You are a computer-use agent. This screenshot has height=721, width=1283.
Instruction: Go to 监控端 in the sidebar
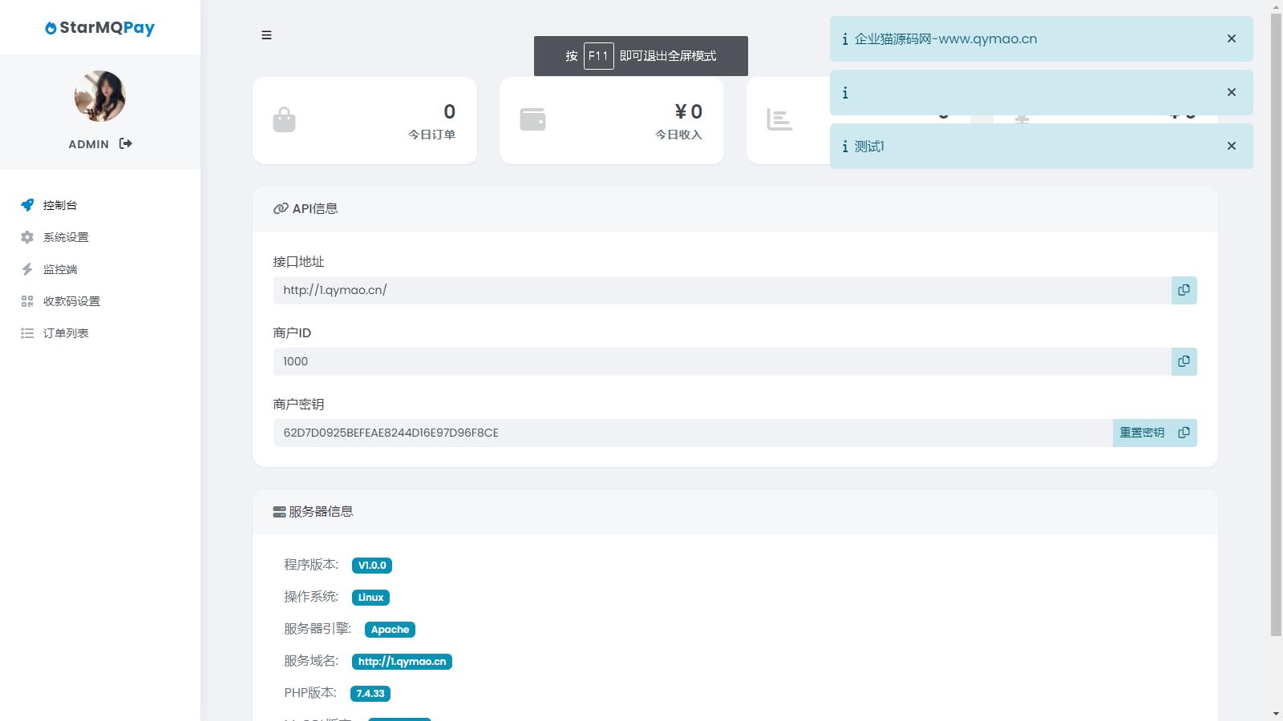point(60,269)
